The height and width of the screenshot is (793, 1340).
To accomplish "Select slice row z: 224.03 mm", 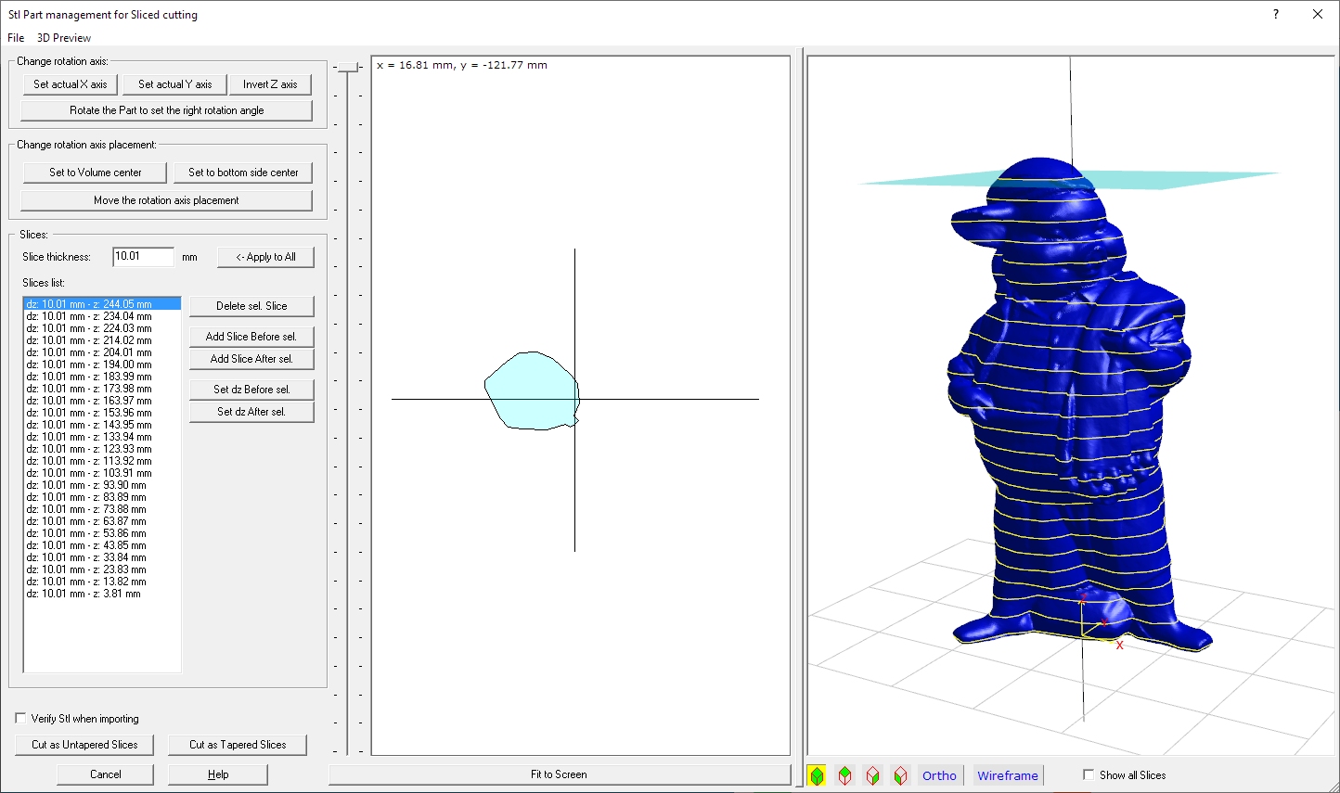I will point(102,328).
